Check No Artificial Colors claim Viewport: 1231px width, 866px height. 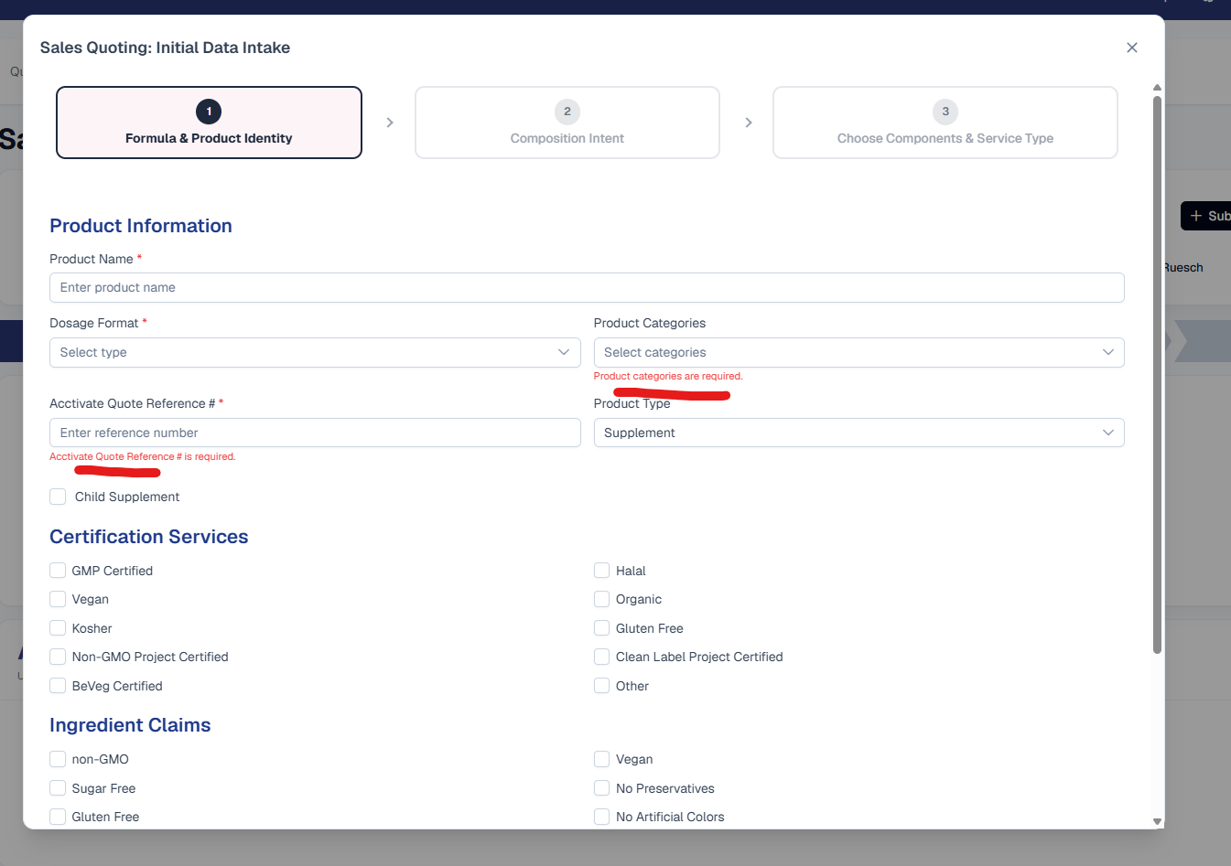click(x=601, y=817)
